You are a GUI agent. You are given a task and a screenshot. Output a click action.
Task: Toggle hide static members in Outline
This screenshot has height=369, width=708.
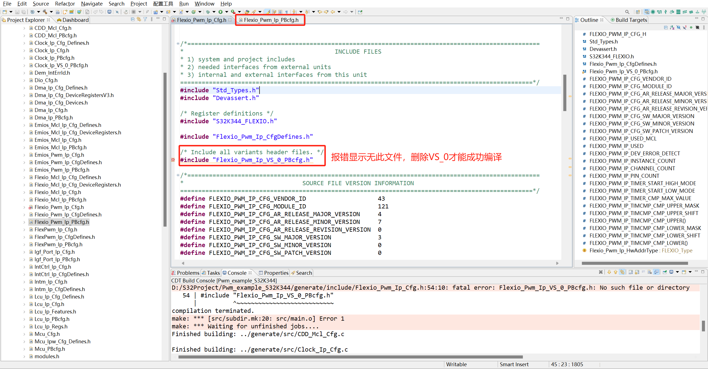(x=685, y=27)
